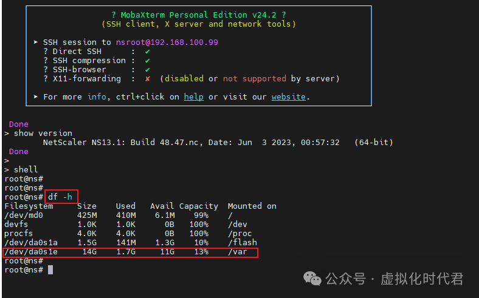Viewport: 479px width, 298px height.
Task: Click the nsroot@192.168.100.99 session address
Action: pos(167,42)
